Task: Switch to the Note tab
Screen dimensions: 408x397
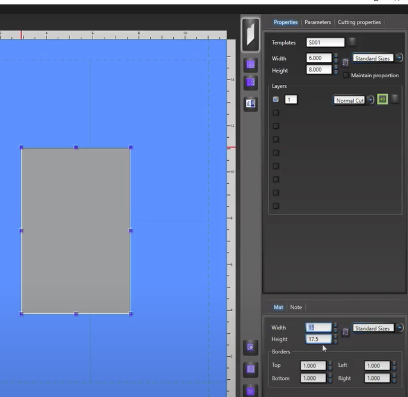Action: 296,307
